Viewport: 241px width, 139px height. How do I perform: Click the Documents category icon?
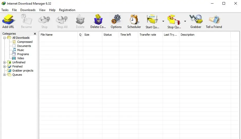pos(14,46)
